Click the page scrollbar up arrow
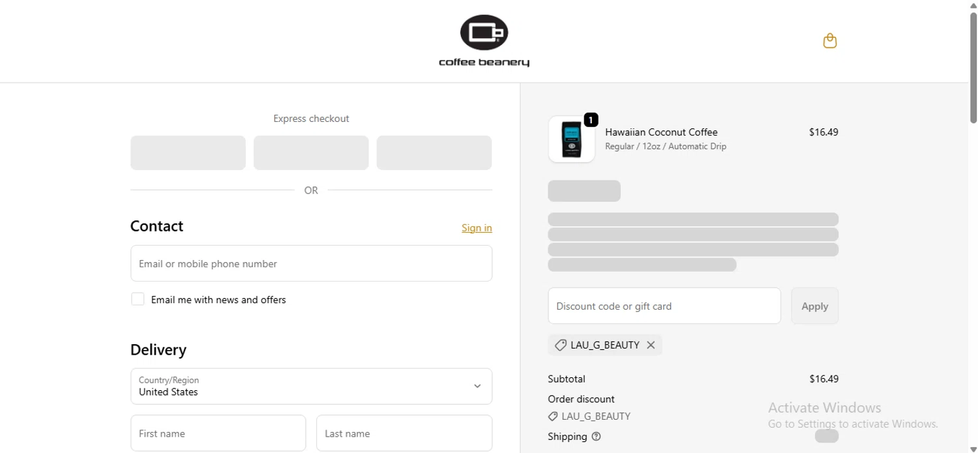Viewport: 978px width, 453px height. pos(973,5)
